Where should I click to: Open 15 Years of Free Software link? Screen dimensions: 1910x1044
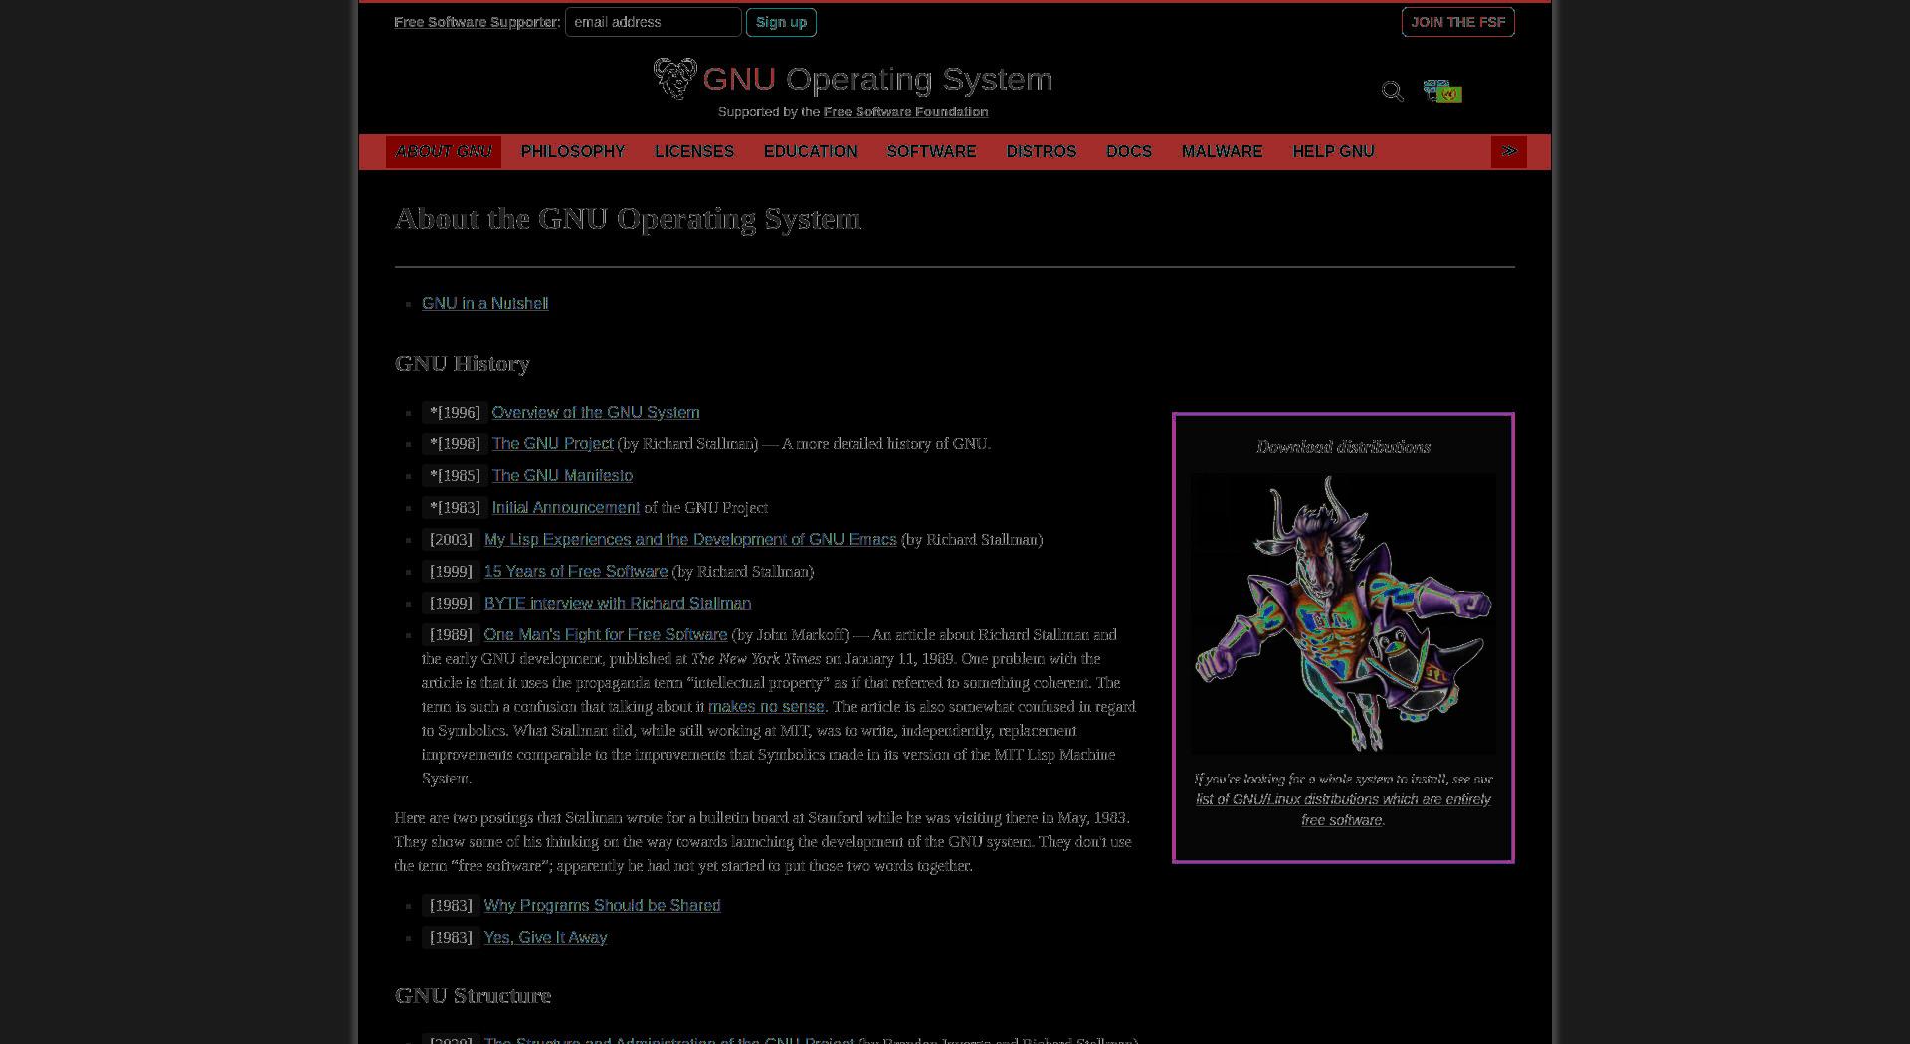pos(576,572)
